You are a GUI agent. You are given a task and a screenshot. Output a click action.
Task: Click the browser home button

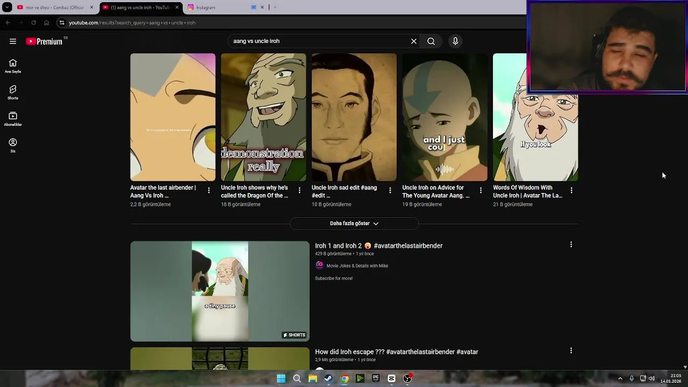(46, 23)
